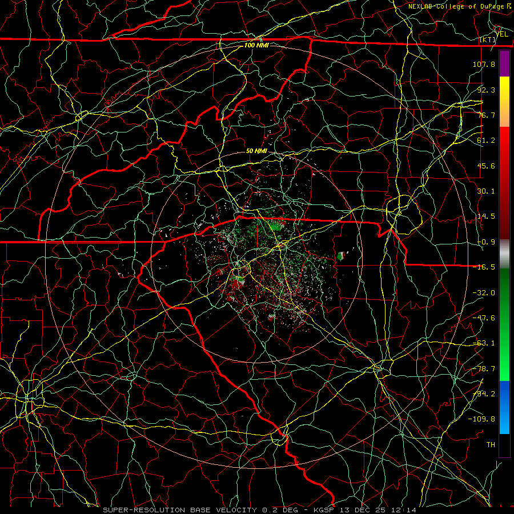Screen dimensions: 514x514
Task: Pick the black TH segment of color bar
Action: (x=504, y=445)
